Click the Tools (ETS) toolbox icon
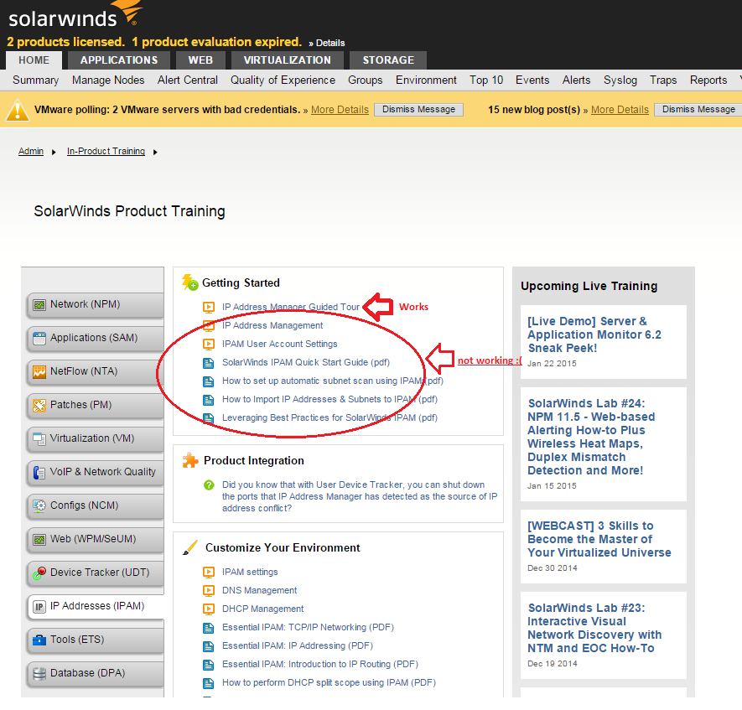The height and width of the screenshot is (710, 742). (x=39, y=640)
